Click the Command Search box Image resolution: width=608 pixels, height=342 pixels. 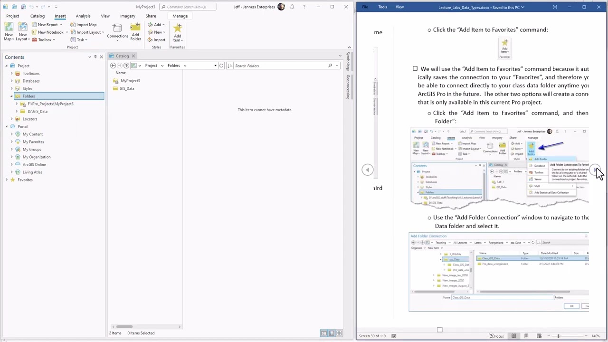point(188,7)
